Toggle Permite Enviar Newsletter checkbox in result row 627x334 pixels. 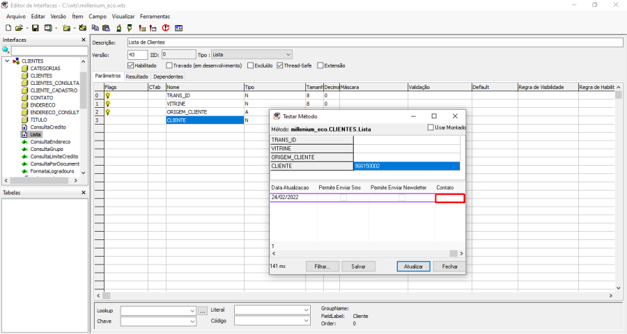(x=402, y=198)
